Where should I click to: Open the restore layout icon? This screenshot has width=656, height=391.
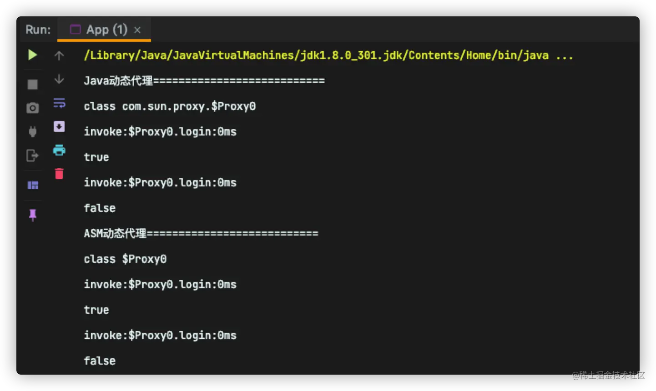(x=33, y=185)
